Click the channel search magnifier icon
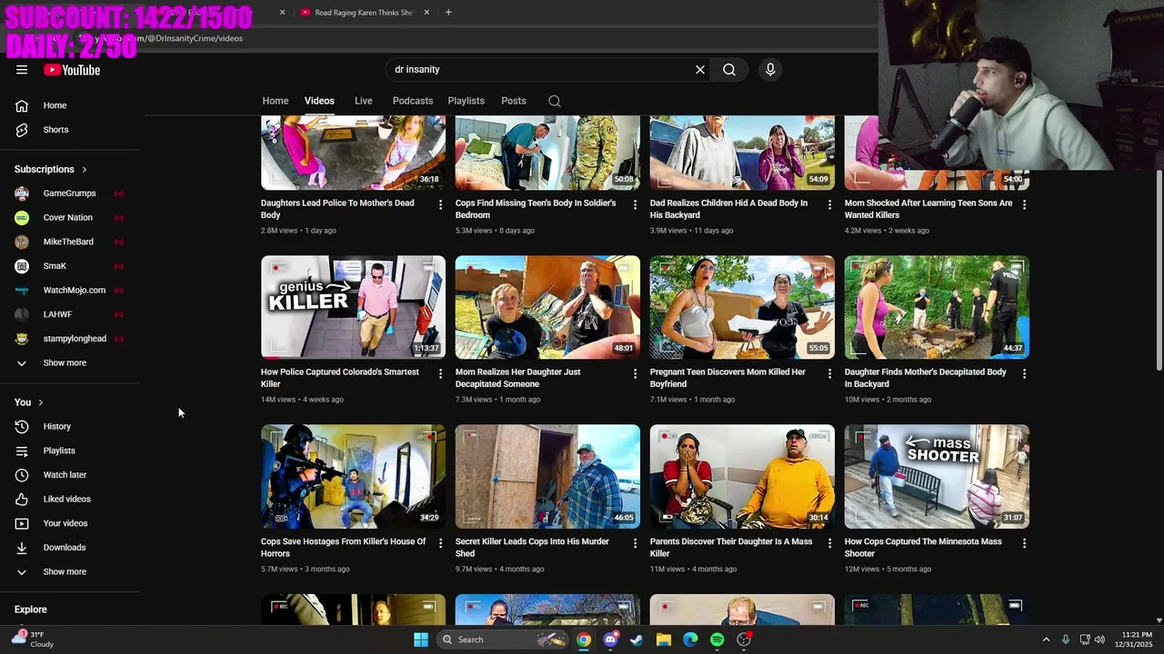Screen dimensions: 1164x654 point(555,101)
